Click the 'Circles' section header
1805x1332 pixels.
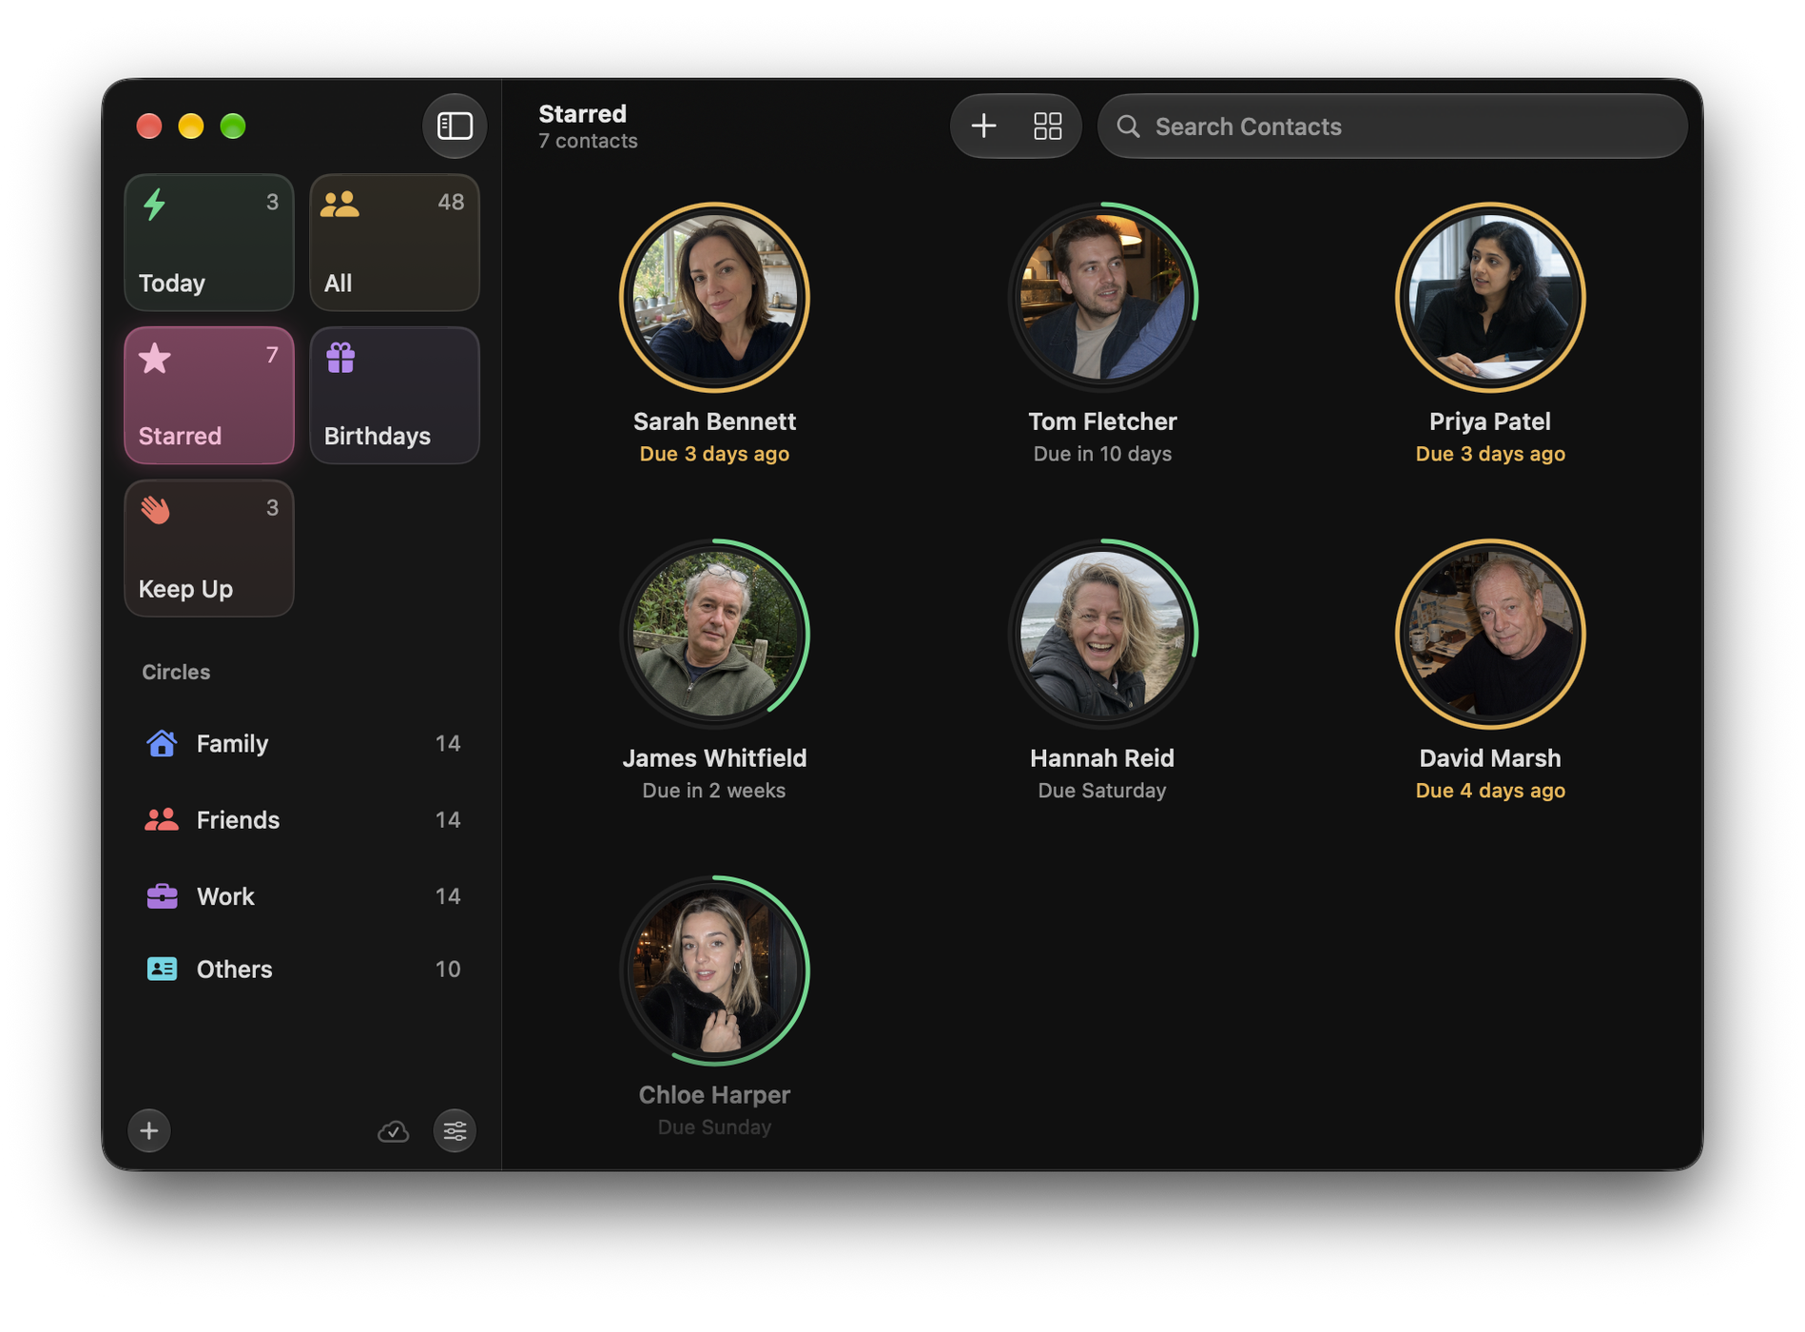tap(176, 672)
